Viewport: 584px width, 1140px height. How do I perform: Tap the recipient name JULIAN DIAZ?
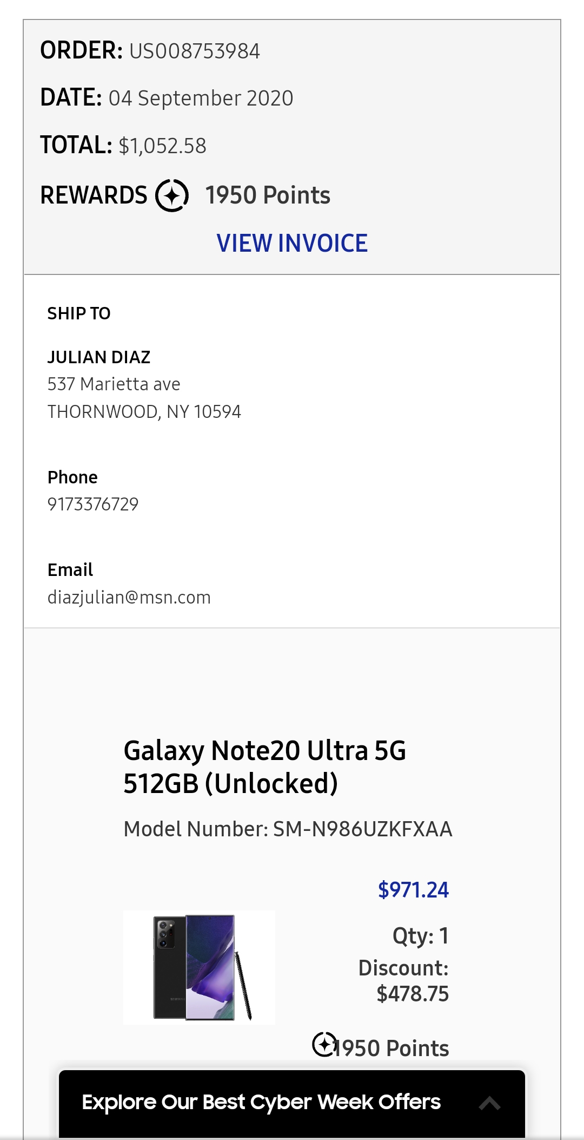click(99, 357)
